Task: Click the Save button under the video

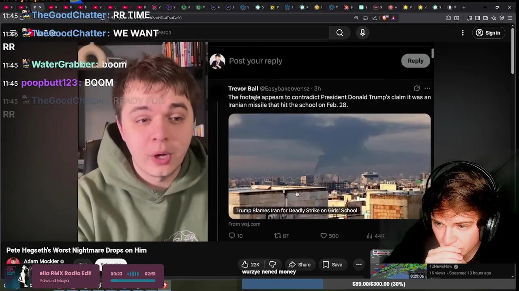Action: point(332,265)
